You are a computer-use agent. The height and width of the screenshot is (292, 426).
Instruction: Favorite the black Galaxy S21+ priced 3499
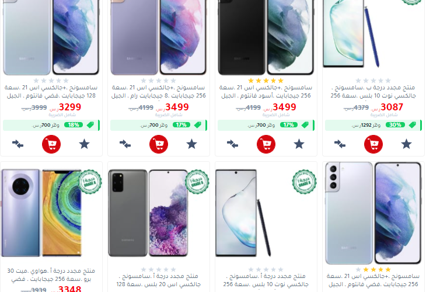point(299,144)
